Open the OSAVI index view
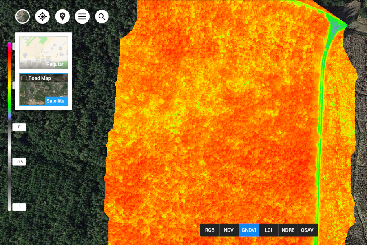This screenshot has height=245, width=367. point(308,230)
